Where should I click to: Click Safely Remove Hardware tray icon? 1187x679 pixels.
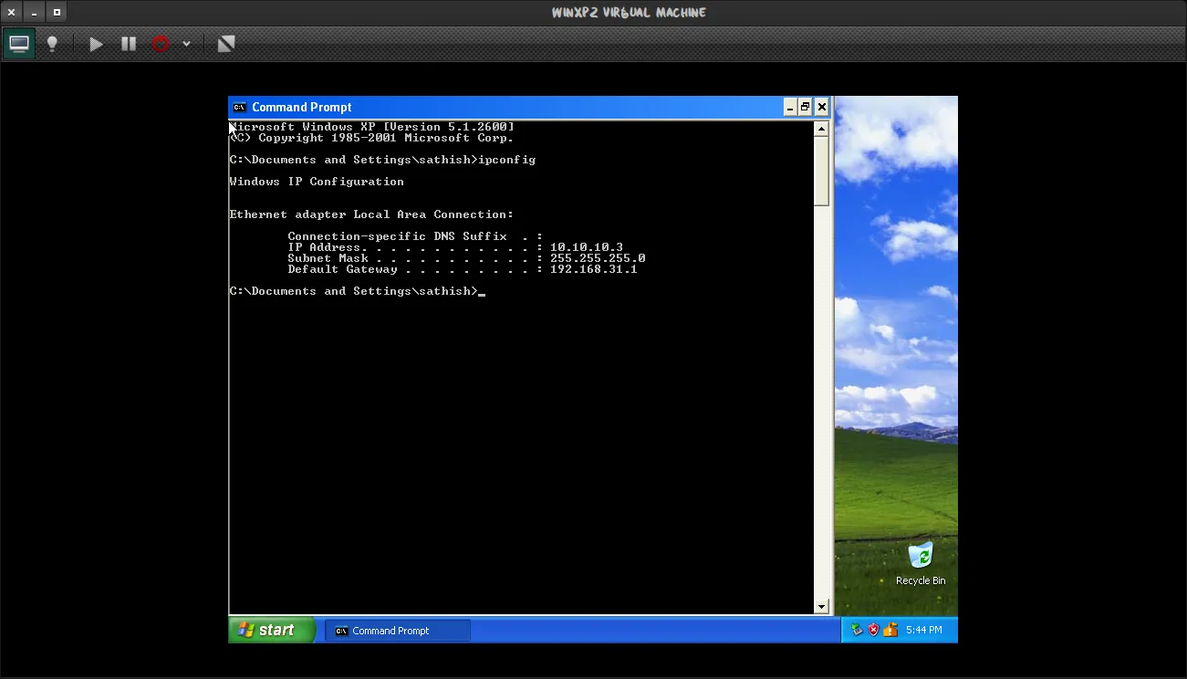click(x=857, y=630)
